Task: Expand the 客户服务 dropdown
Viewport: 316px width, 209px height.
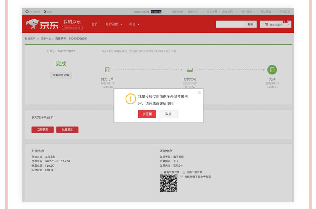Action: coord(255,12)
